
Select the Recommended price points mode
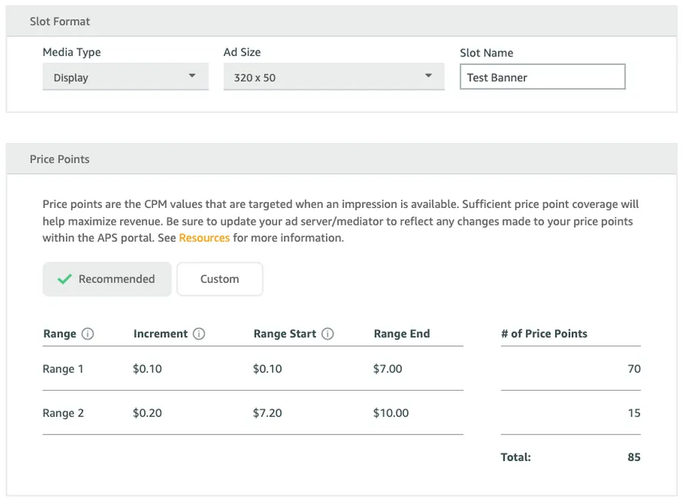pyautogui.click(x=106, y=279)
